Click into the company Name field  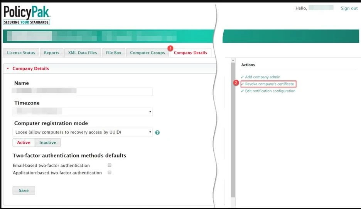[x=83, y=91]
